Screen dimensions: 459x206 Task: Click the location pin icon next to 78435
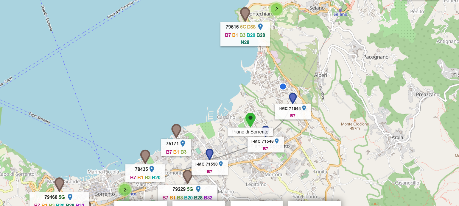point(152,169)
